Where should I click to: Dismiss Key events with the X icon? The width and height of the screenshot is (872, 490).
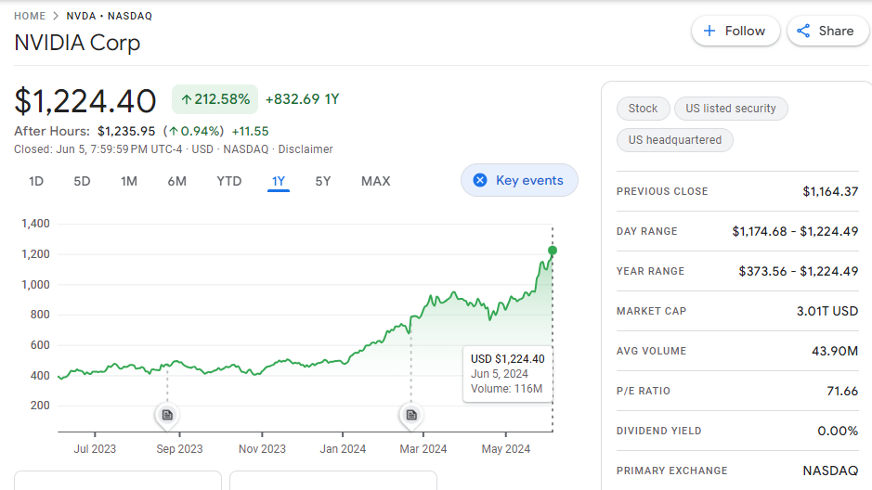click(x=480, y=180)
